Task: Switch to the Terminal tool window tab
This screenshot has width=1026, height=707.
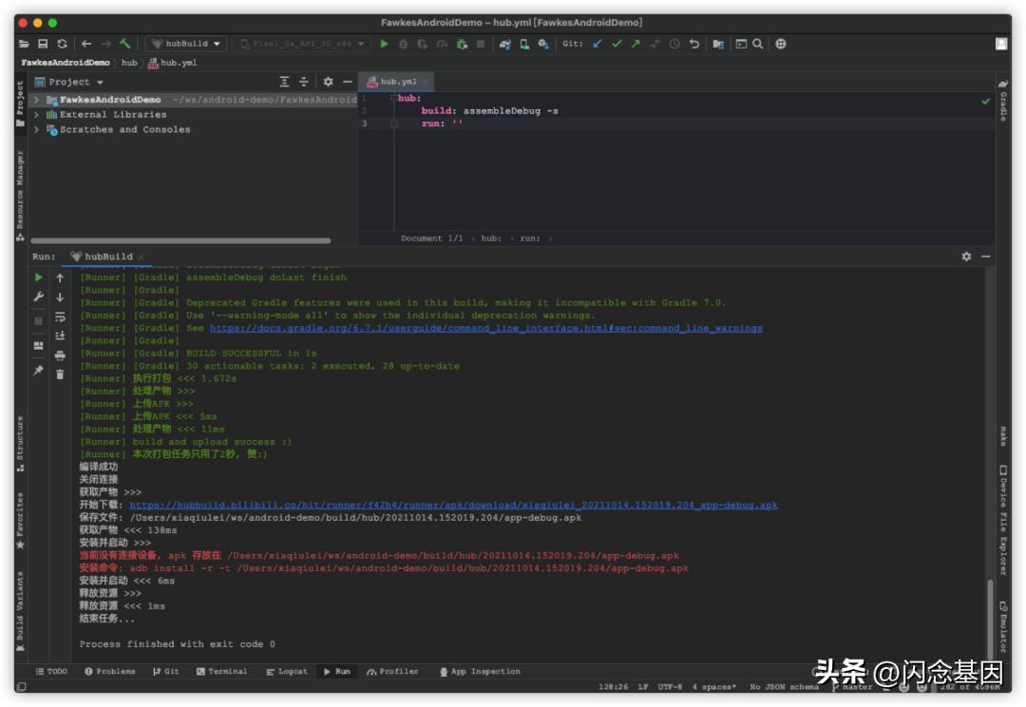Action: 221,672
